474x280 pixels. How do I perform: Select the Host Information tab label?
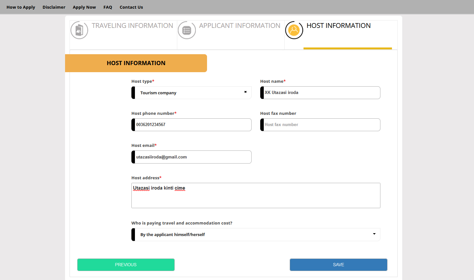pyautogui.click(x=339, y=26)
